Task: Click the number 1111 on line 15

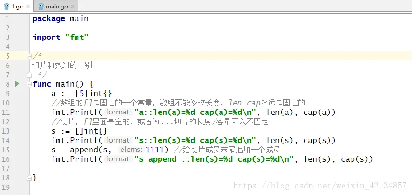Action: [x=154, y=150]
